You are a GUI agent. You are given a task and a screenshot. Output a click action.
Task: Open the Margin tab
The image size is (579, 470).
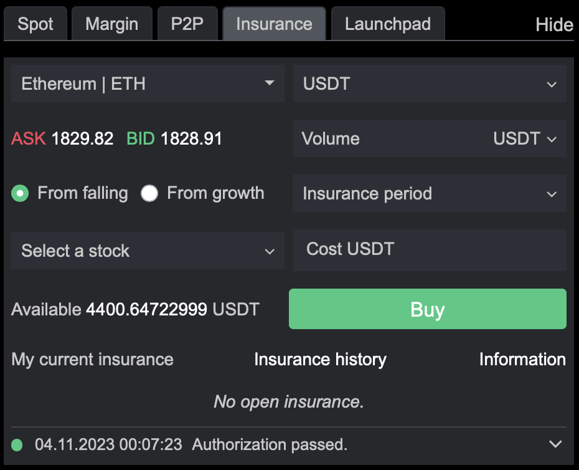click(111, 24)
